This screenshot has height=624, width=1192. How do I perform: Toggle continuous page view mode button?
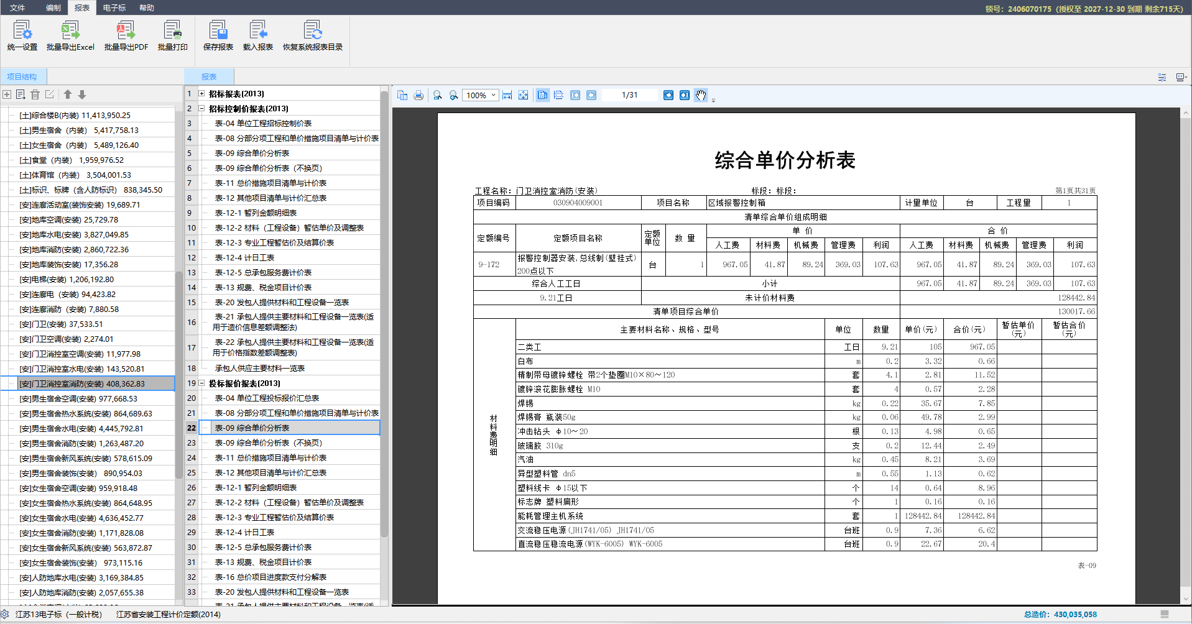click(558, 95)
